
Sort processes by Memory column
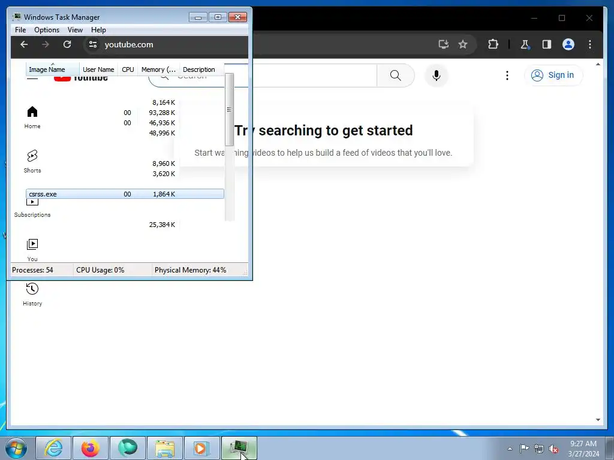tap(158, 69)
